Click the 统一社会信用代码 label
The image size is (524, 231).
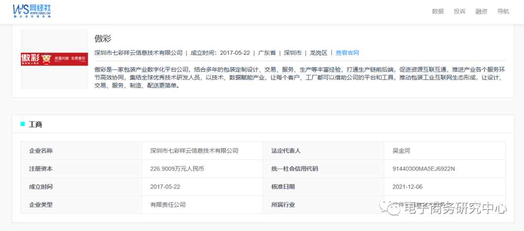coord(295,169)
